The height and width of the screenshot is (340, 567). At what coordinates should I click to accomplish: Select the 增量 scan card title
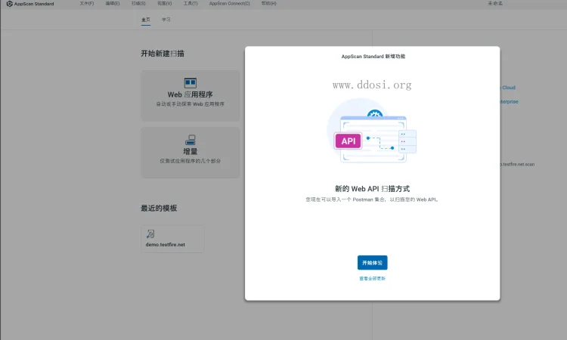191,151
